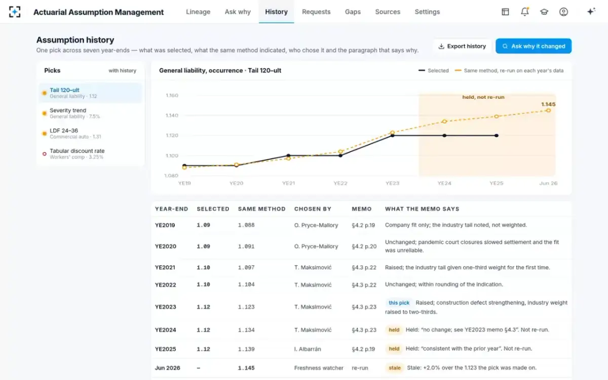Click the YE23 Selected data point
This screenshot has width=608, height=380.
pyautogui.click(x=392, y=136)
